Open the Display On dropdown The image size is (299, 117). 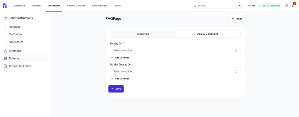175,51
